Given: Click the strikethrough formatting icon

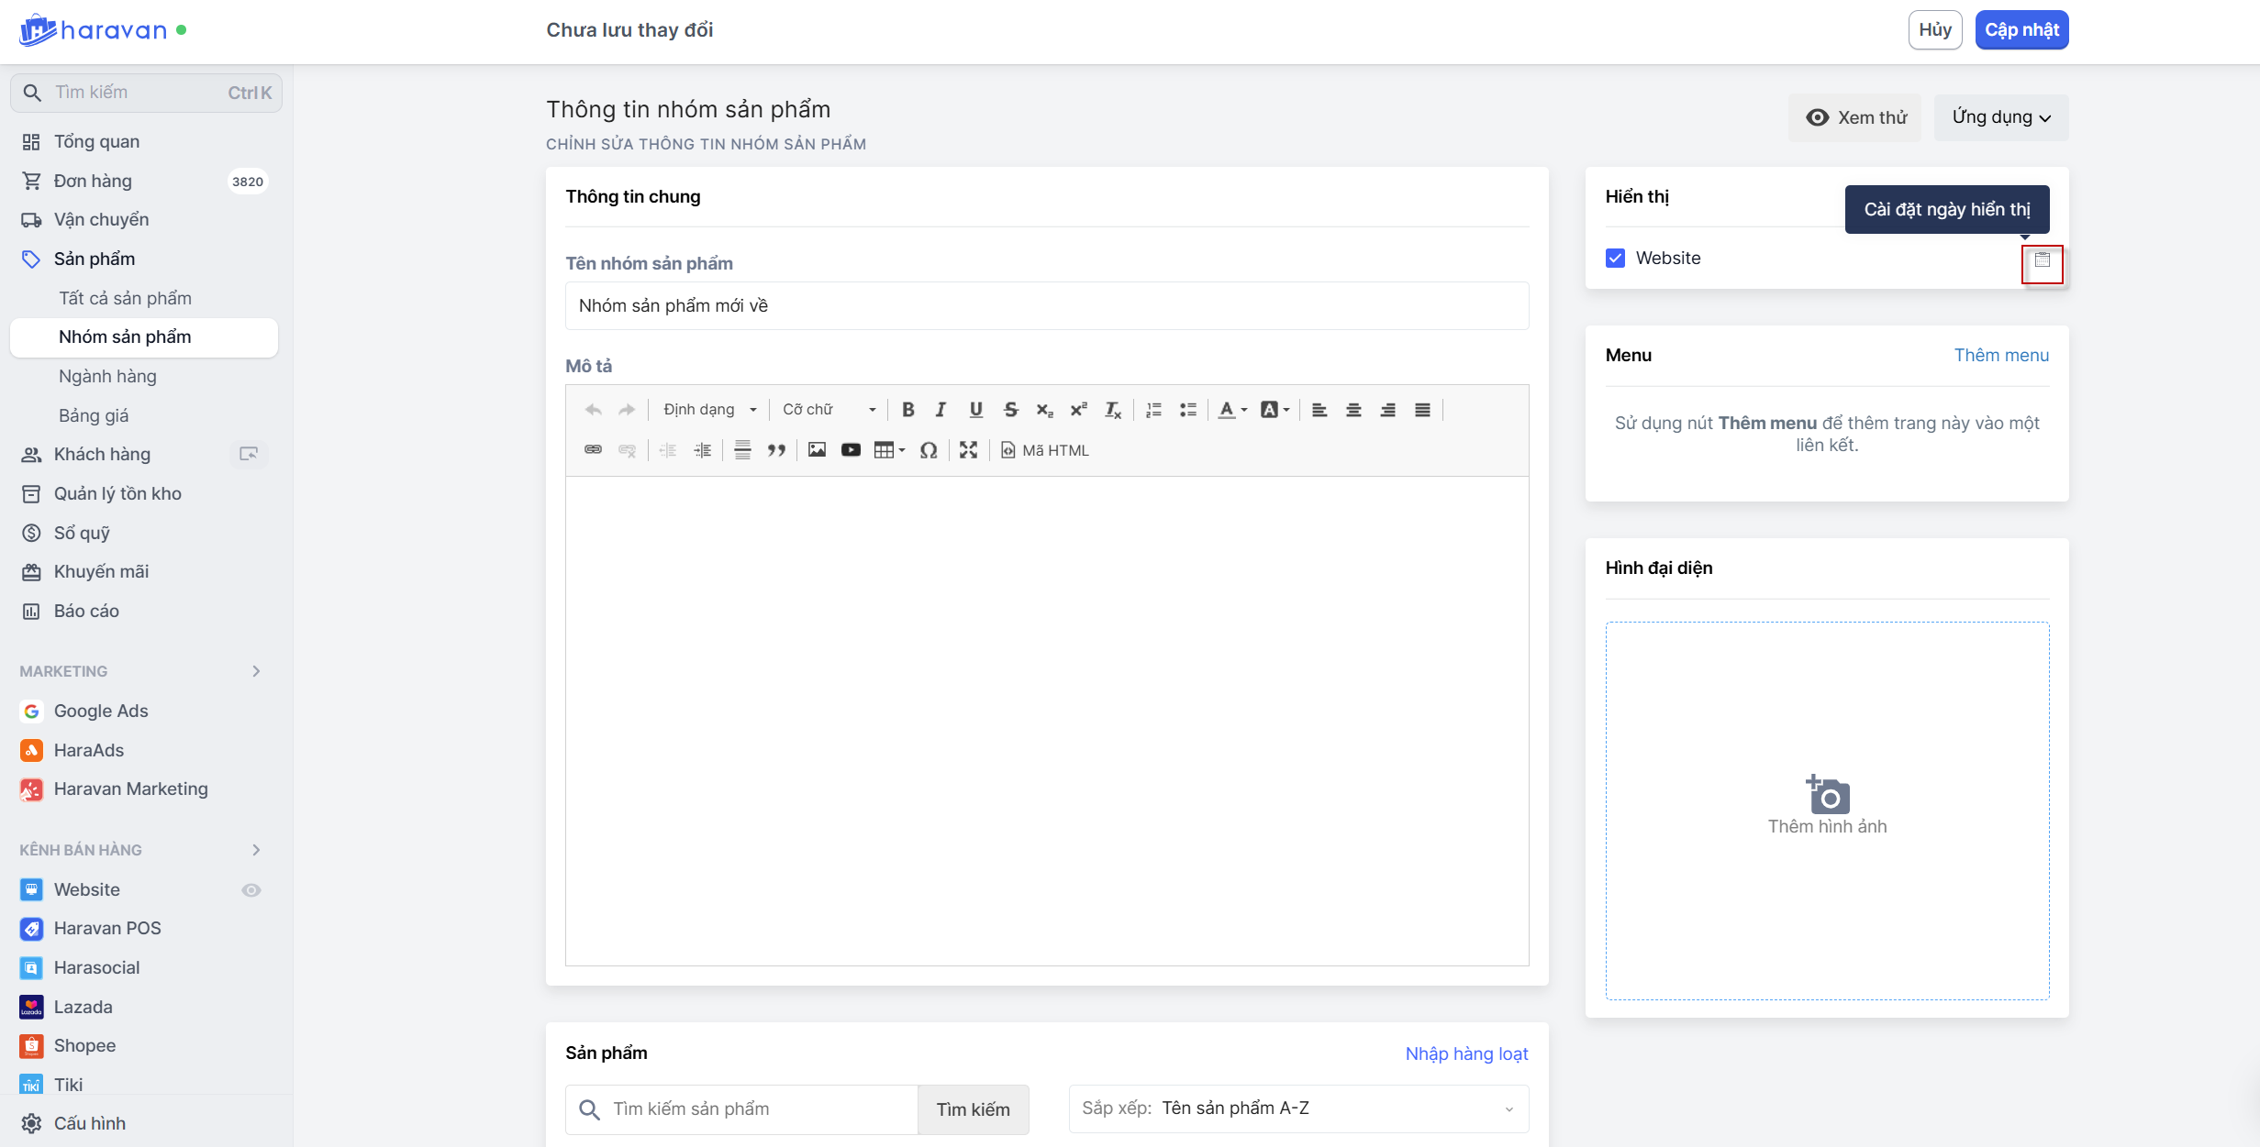Looking at the screenshot, I should [x=1010, y=410].
